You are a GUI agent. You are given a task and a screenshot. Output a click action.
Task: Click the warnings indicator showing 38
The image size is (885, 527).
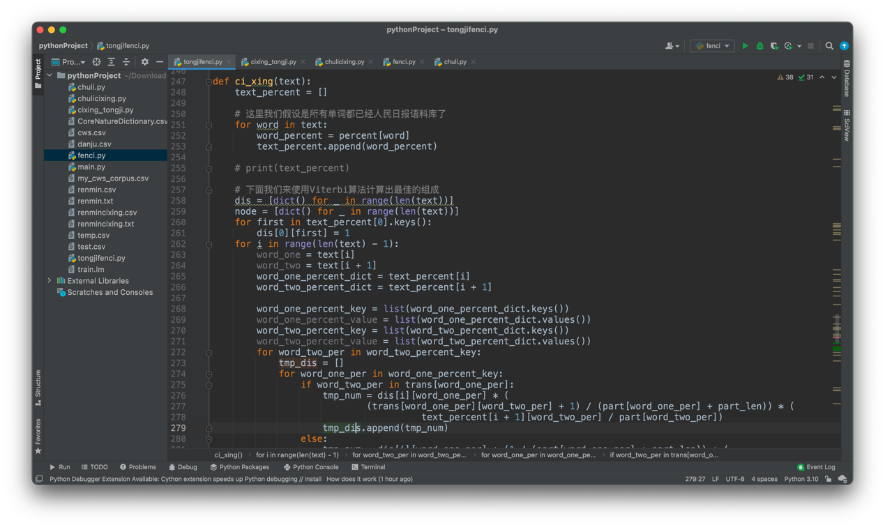click(x=785, y=77)
